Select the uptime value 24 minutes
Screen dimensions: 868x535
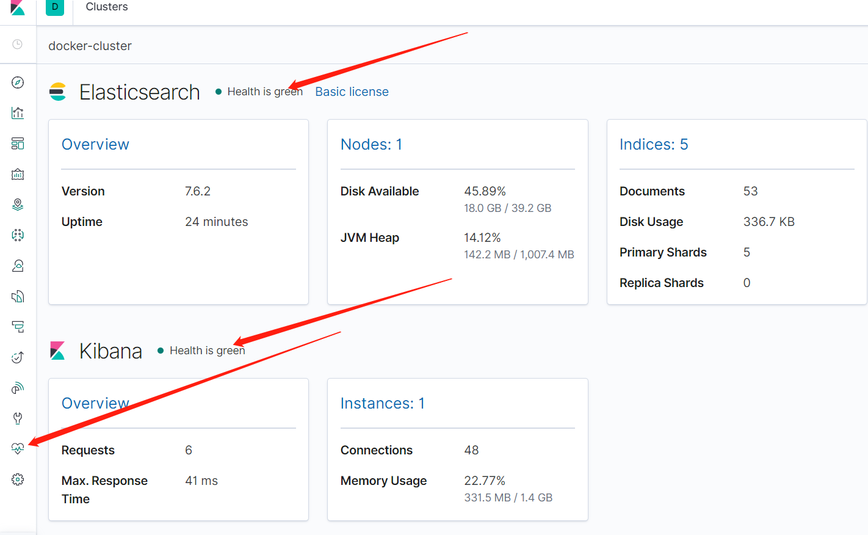[x=217, y=222]
